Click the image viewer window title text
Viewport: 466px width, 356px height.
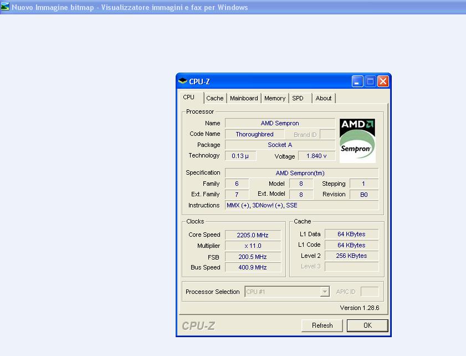pyautogui.click(x=130, y=7)
